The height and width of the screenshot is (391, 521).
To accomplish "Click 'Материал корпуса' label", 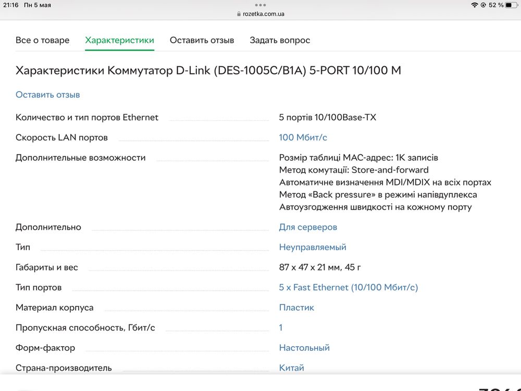I will click(x=55, y=308).
